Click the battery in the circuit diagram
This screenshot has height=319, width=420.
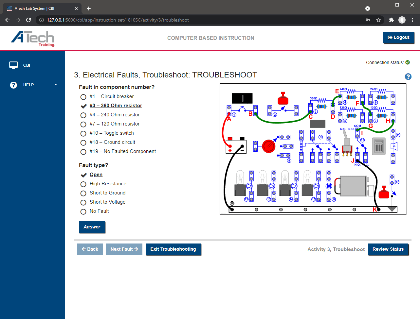pos(236,146)
